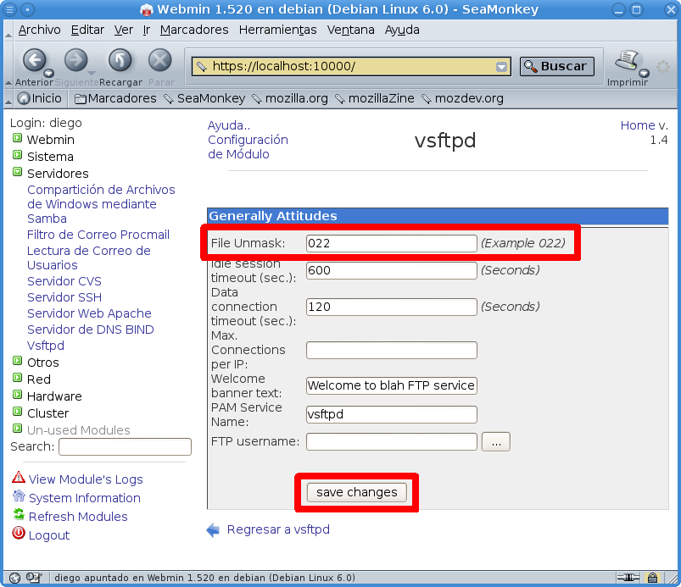Image resolution: width=681 pixels, height=587 pixels.
Task: Open the address bar history dropdown
Action: [x=501, y=66]
